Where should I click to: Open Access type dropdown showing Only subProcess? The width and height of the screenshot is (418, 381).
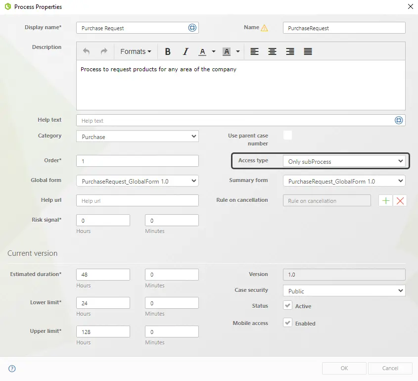(344, 161)
